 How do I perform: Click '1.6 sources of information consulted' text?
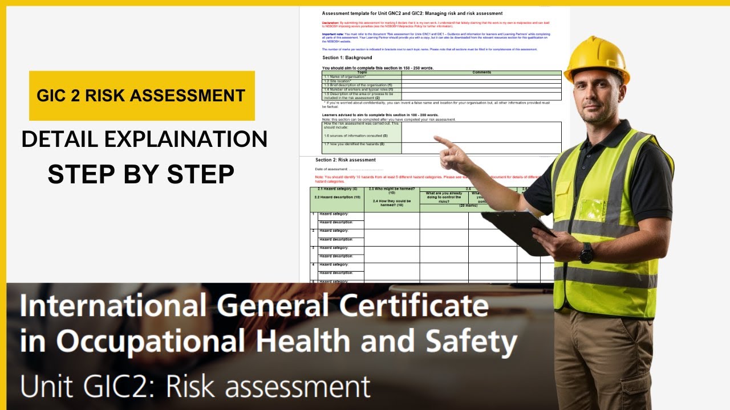tap(355, 136)
